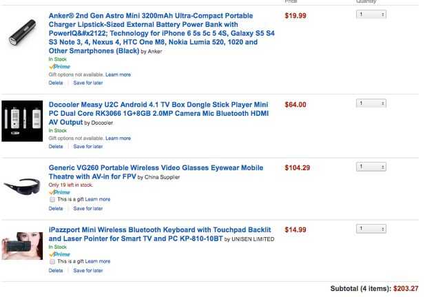This screenshot has height=297, width=427.
Task: Click 'Learn more' beside video glasses gift option
Action: click(x=98, y=199)
